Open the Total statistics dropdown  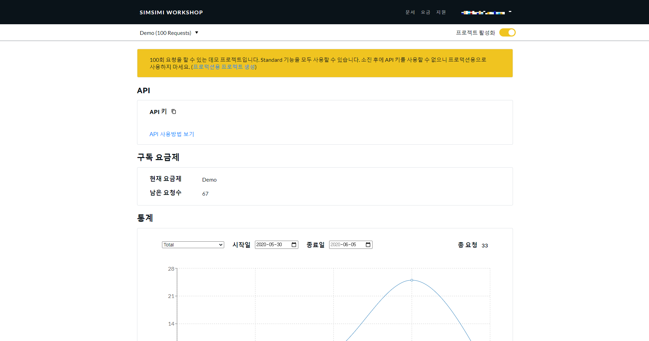[x=193, y=245]
